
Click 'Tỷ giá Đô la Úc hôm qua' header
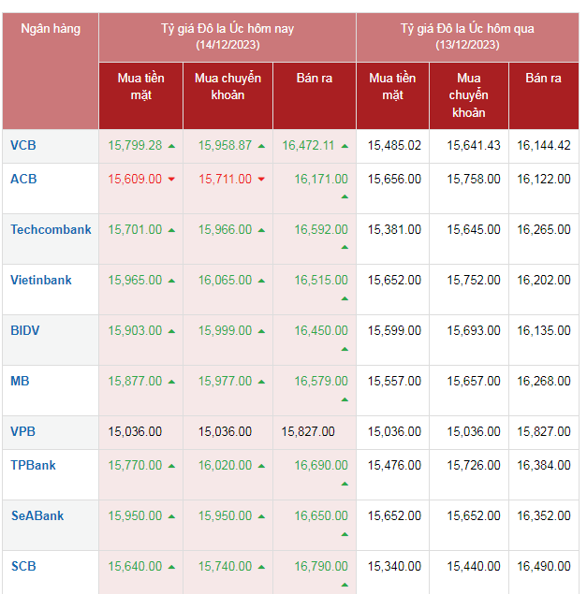467,36
